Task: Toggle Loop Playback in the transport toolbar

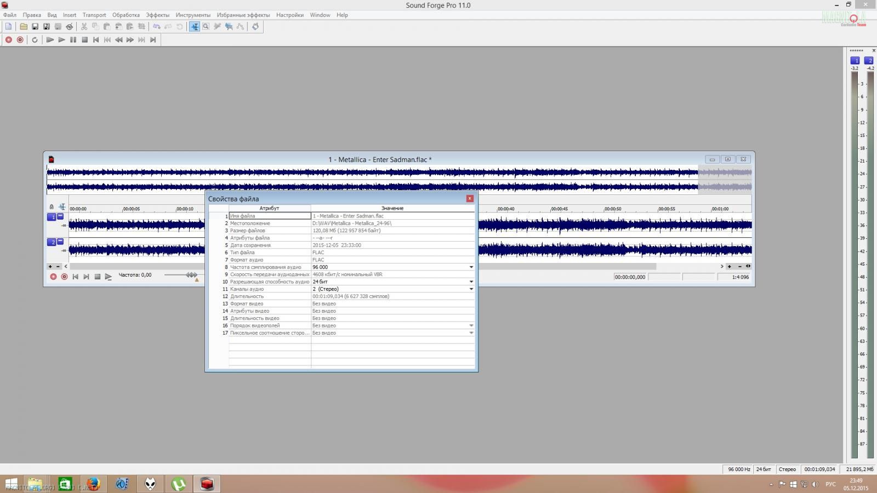Action: 35,39
